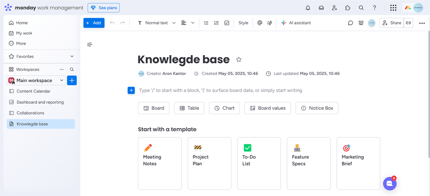The image size is (430, 196).
Task: Click the Knowlegde base document title
Action: [x=183, y=59]
